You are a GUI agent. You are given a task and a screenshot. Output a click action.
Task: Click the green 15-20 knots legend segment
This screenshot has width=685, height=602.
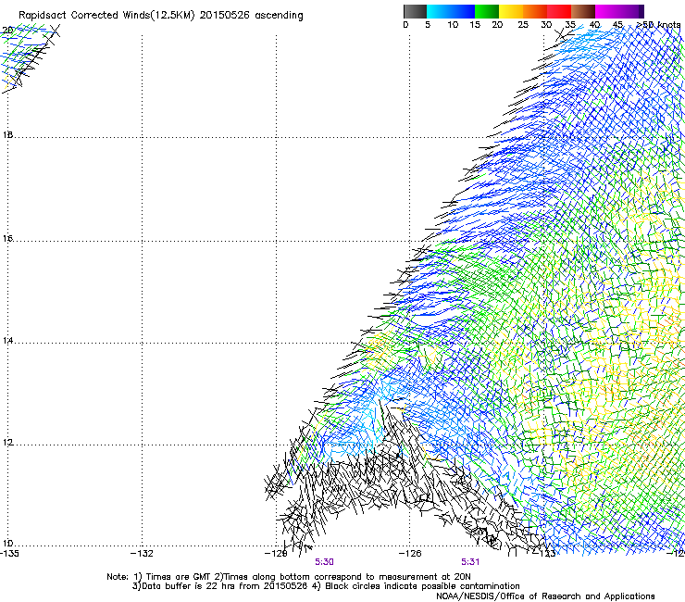pos(487,11)
